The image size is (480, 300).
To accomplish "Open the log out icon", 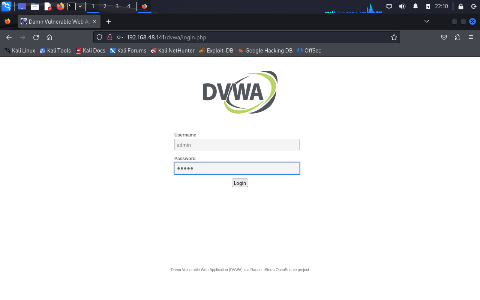I will coord(474,6).
